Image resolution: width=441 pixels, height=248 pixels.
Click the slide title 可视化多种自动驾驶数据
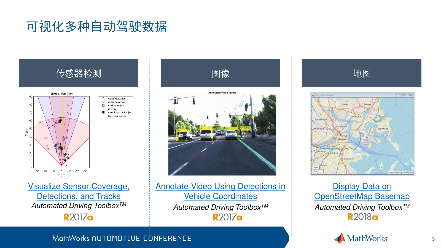pos(96,27)
